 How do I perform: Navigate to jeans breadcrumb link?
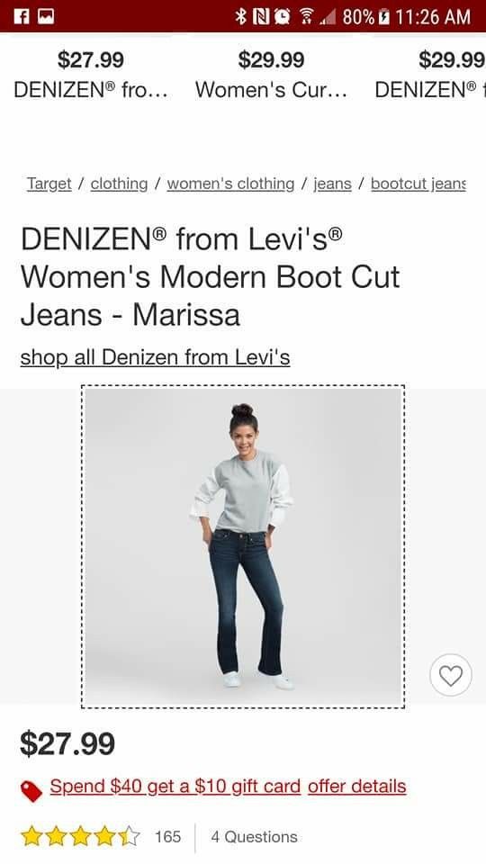(x=332, y=184)
